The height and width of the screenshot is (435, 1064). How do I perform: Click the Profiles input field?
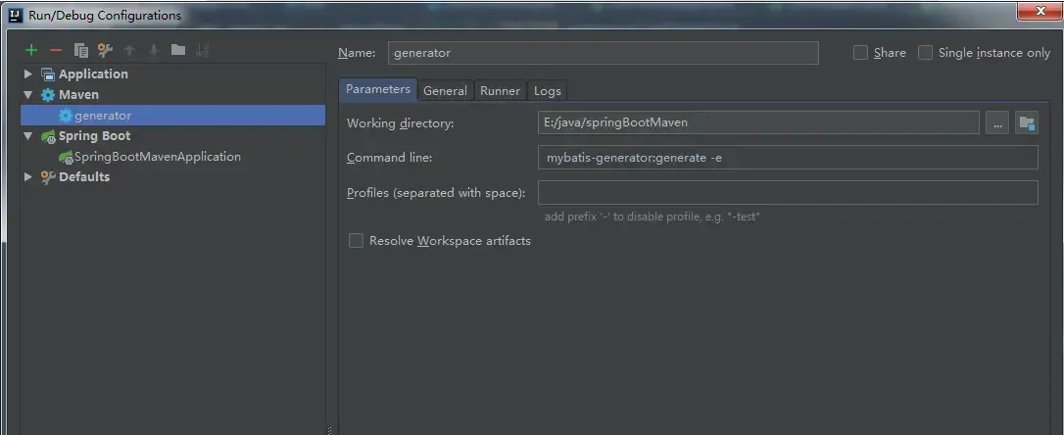tap(788, 193)
